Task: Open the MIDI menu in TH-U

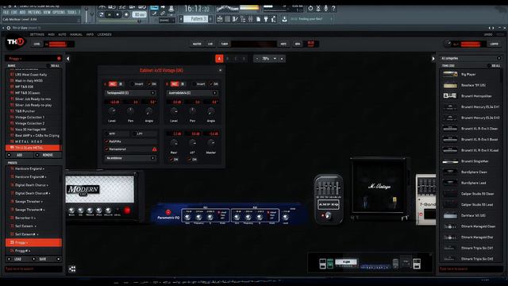Action: (x=51, y=34)
